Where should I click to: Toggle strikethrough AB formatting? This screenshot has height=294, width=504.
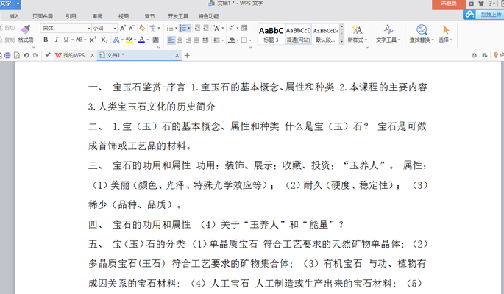pyautogui.click(x=79, y=40)
